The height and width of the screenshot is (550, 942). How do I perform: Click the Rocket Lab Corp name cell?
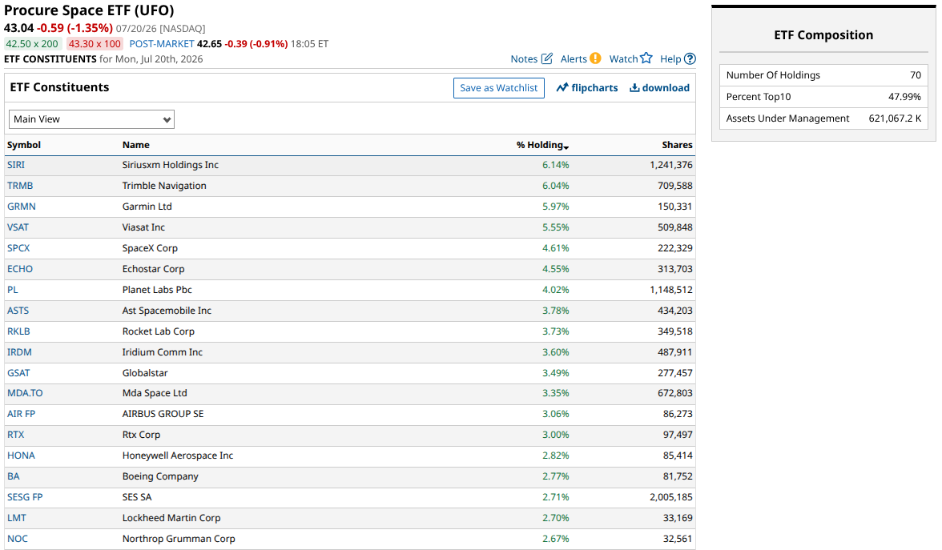[158, 331]
